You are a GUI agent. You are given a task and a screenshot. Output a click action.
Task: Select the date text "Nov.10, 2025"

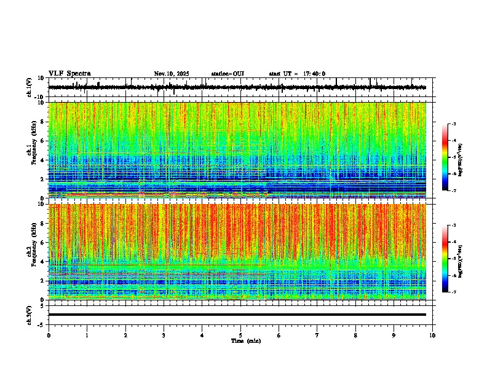pyautogui.click(x=172, y=74)
